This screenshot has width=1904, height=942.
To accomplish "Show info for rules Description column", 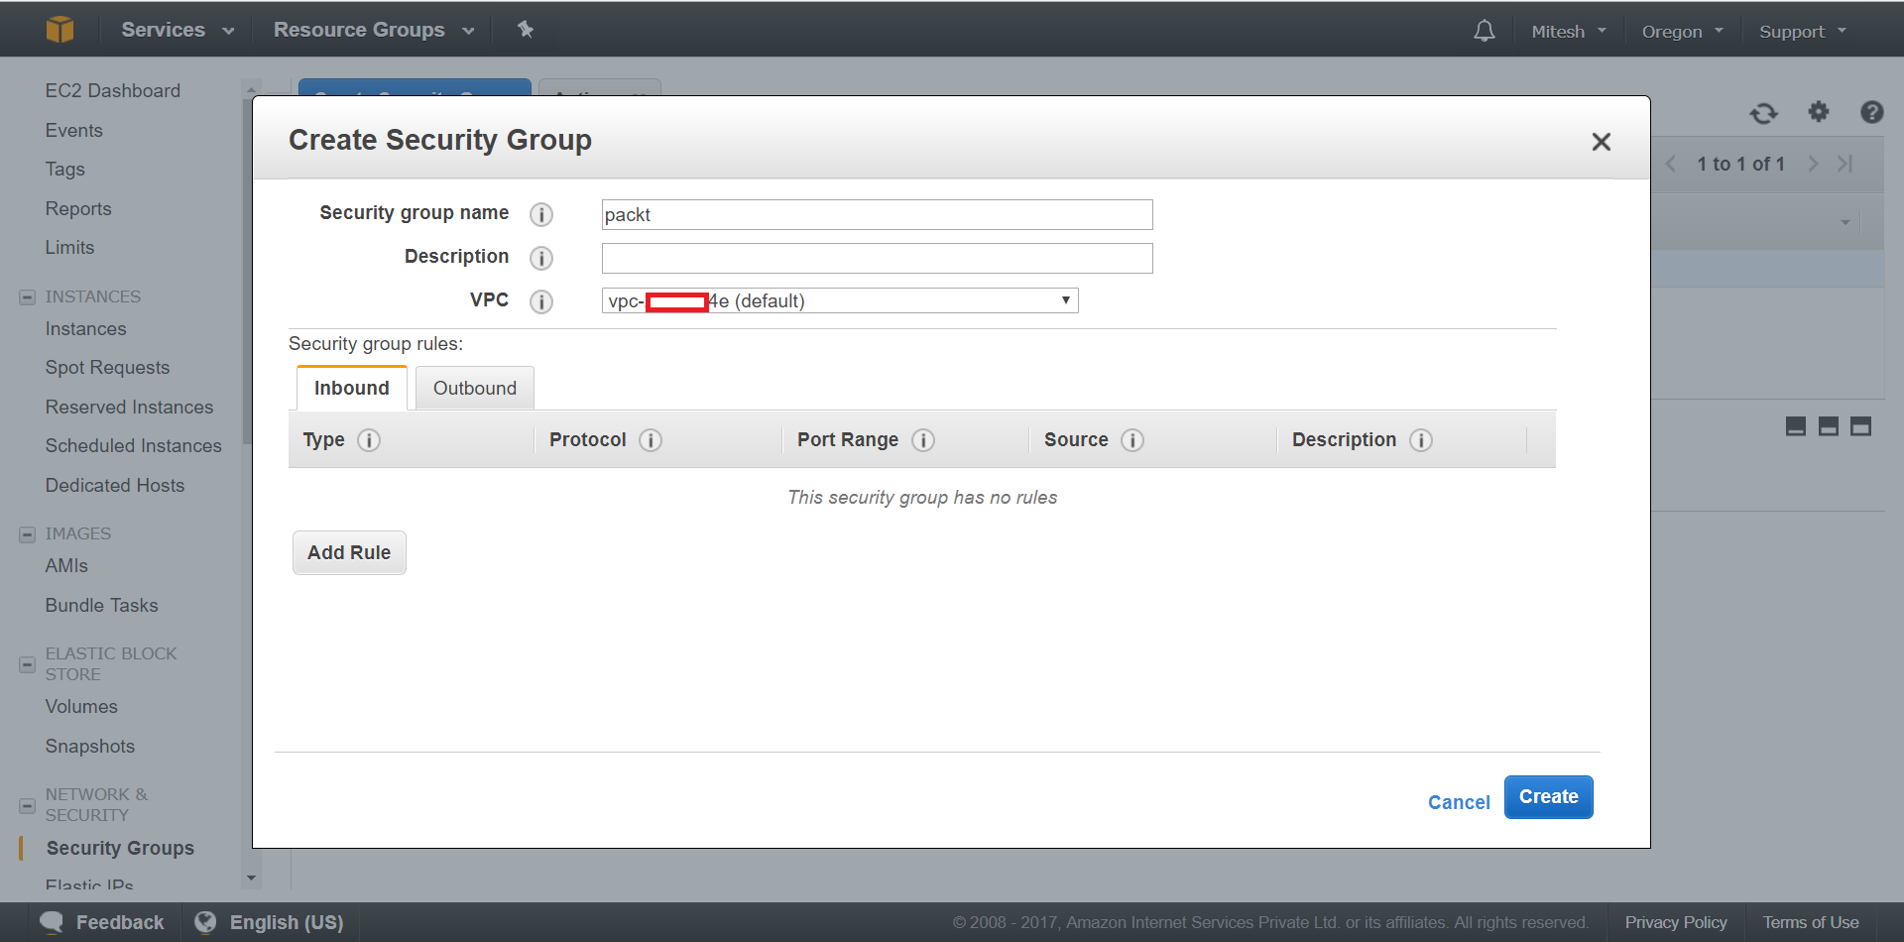I will pos(1421,440).
